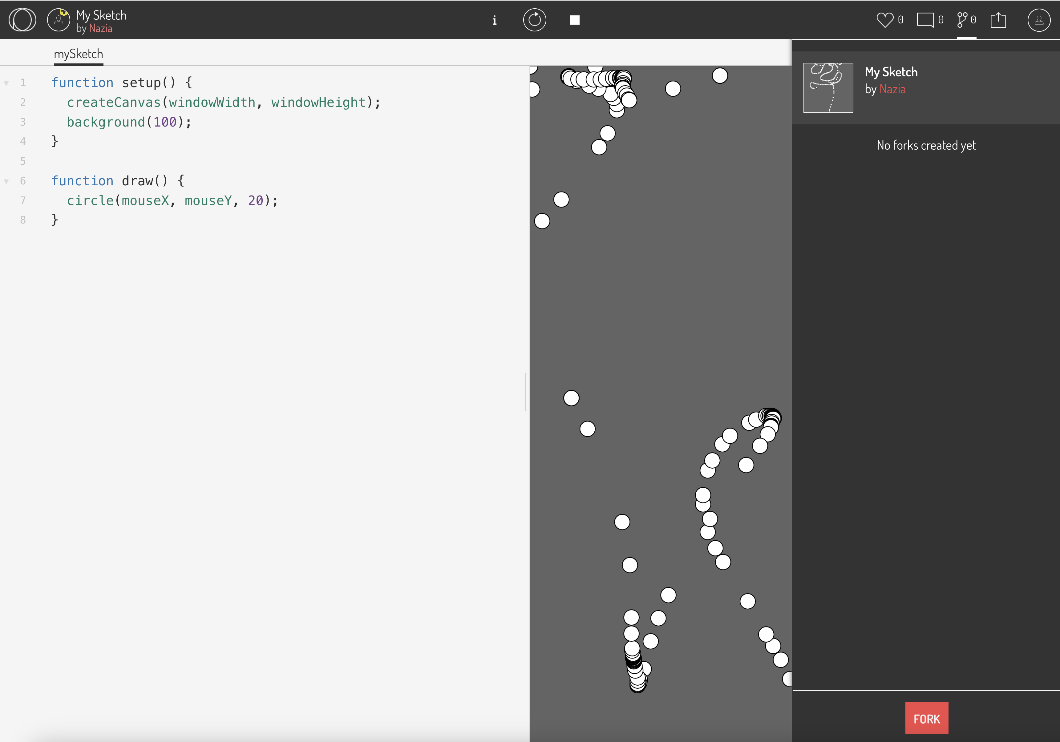
Task: Select the sketch thumbnail preview
Action: coord(828,88)
